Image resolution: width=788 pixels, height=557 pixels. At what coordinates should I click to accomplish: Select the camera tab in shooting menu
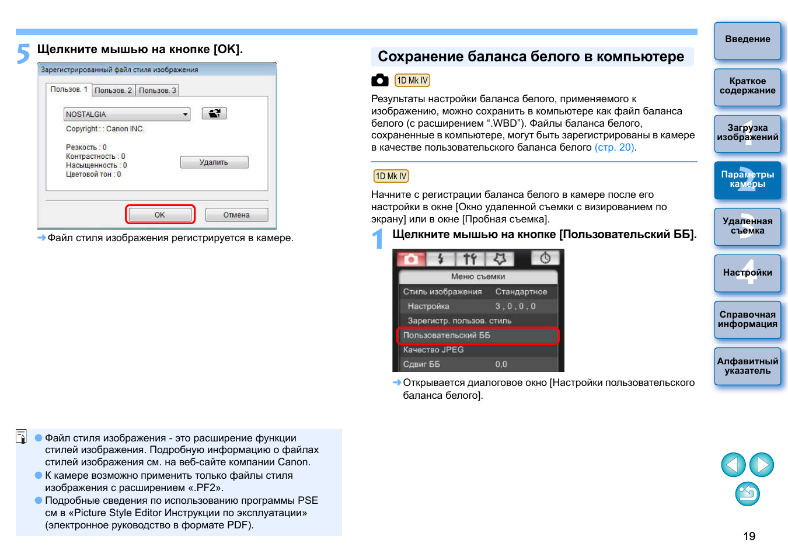pos(411,259)
